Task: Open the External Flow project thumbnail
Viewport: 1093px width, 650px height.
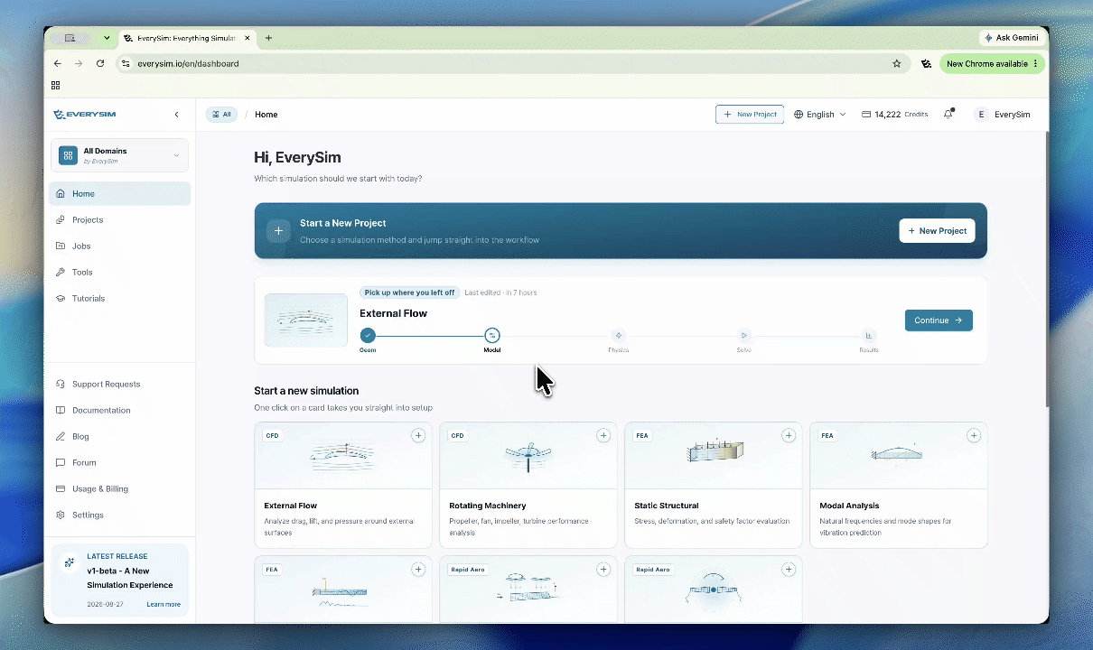Action: (x=305, y=320)
